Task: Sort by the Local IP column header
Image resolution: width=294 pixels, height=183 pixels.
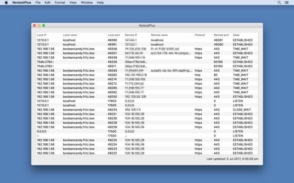Action: point(42,35)
